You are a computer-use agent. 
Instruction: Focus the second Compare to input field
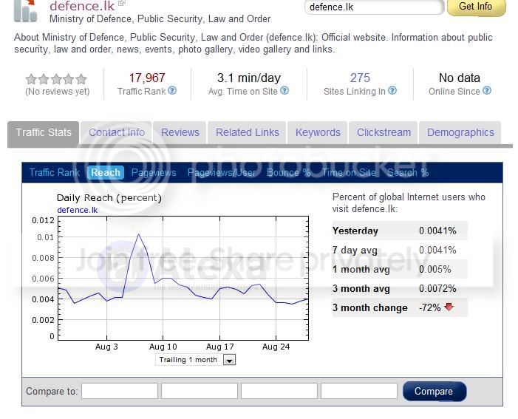200,391
